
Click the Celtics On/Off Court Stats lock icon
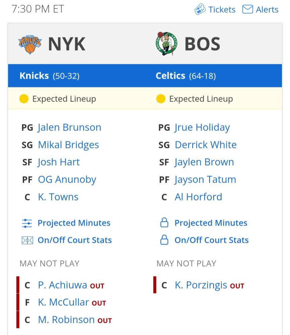click(164, 240)
